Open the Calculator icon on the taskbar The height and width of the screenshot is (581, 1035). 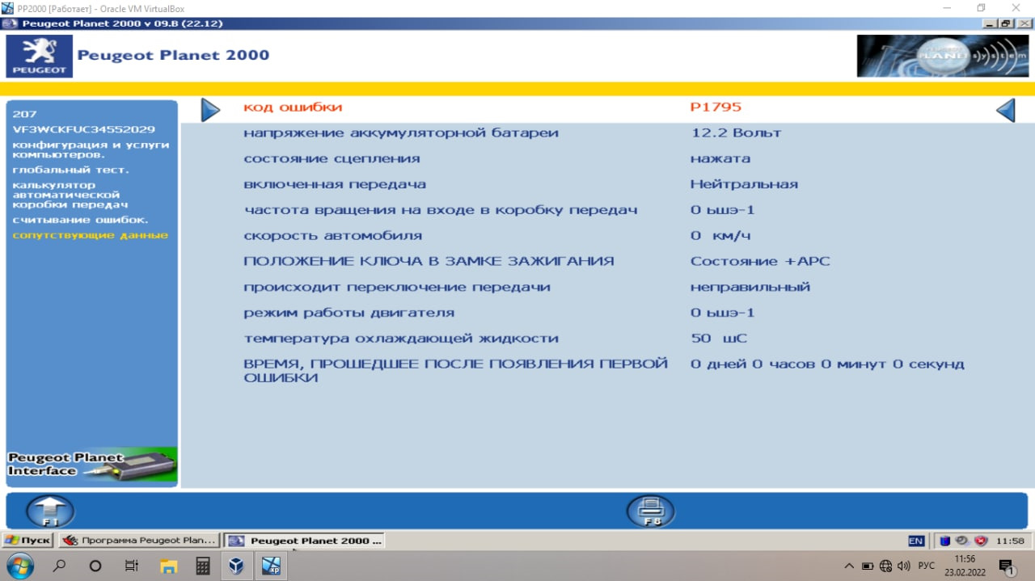coord(203,566)
